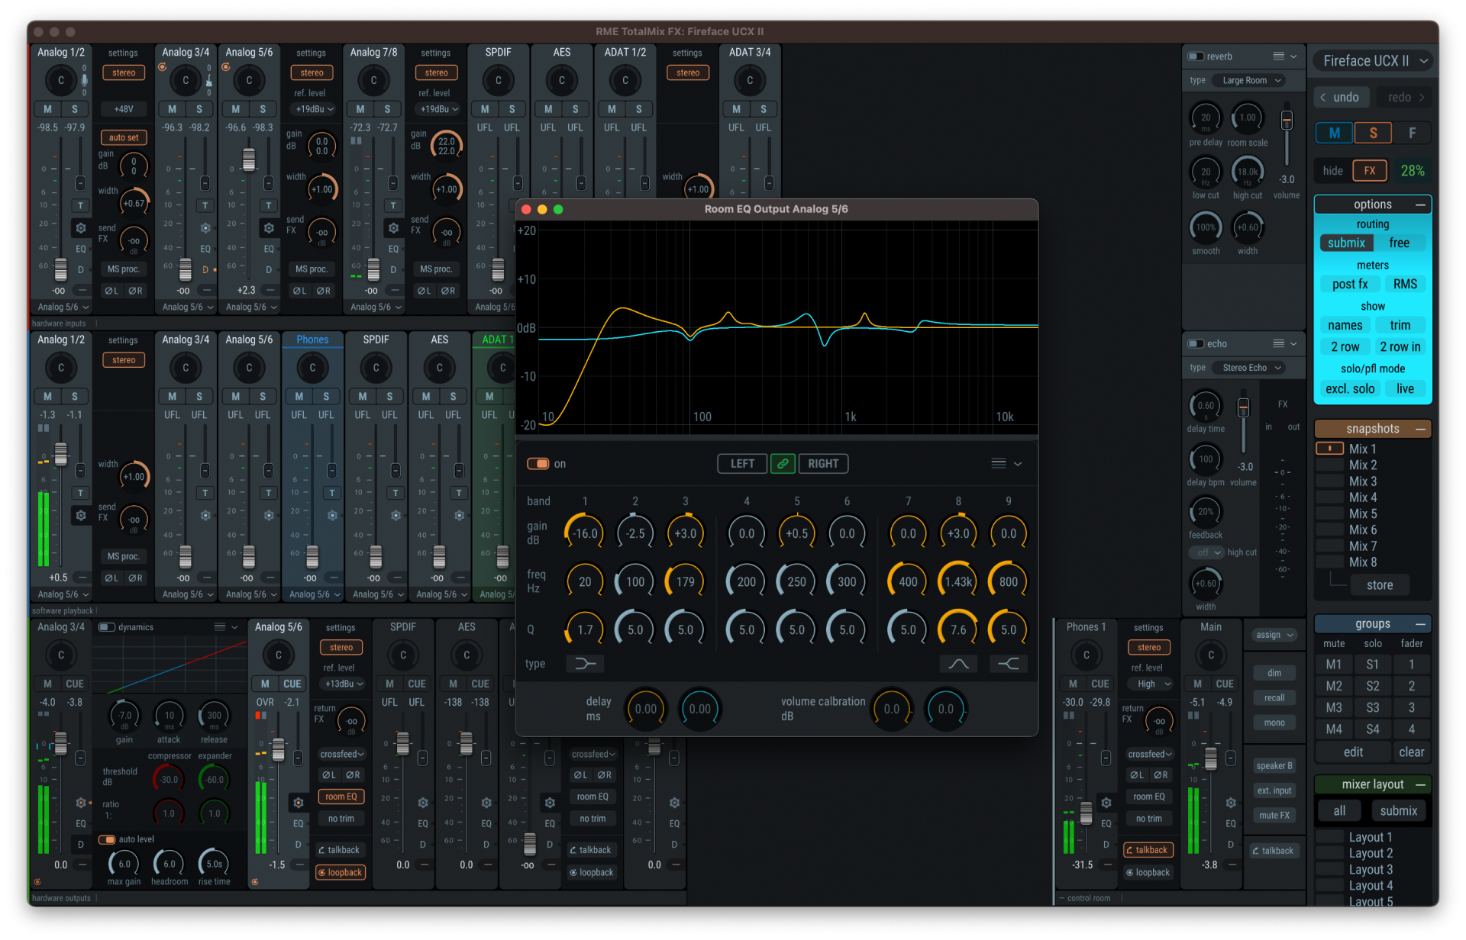The height and width of the screenshot is (940, 1466).
Task: Collapse the snapshots panel with minus icon
Action: click(x=1420, y=429)
